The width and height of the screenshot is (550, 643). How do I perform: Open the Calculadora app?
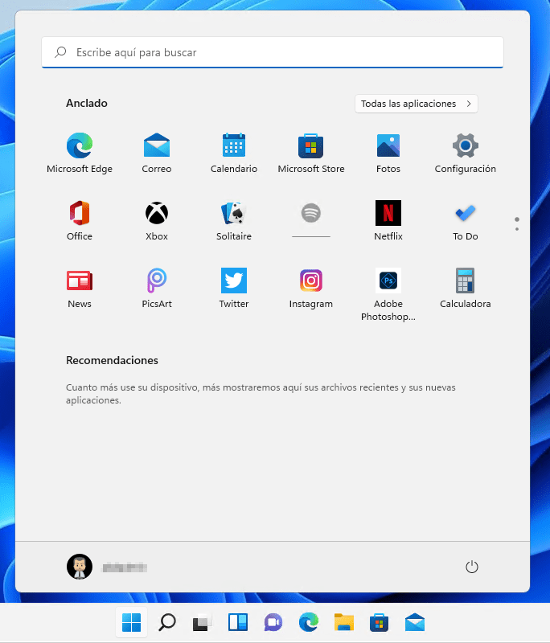tap(465, 288)
